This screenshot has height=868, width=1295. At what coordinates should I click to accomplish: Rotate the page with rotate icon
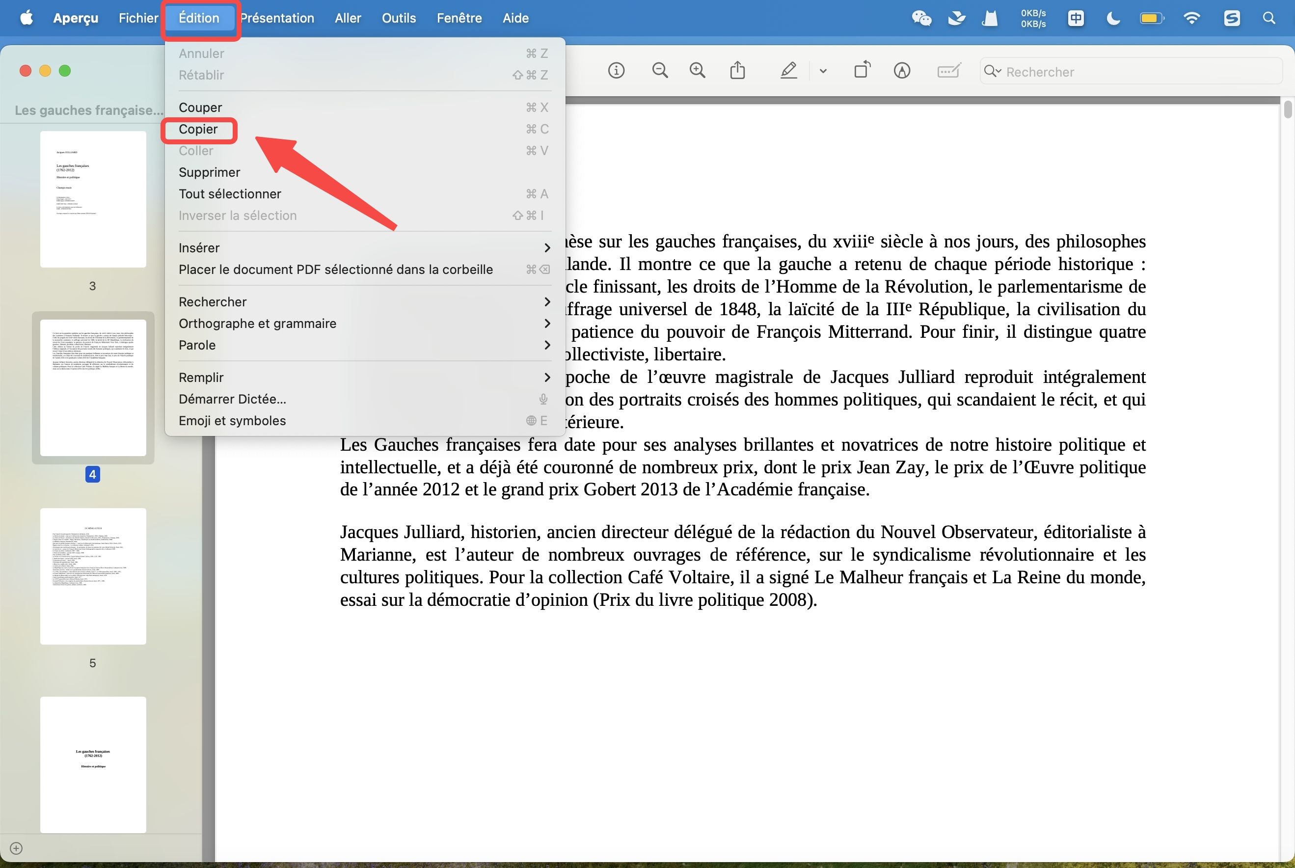pyautogui.click(x=862, y=70)
